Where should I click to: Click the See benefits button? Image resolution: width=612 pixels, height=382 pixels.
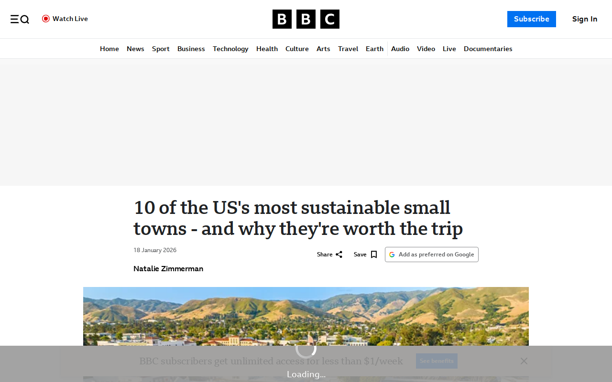pyautogui.click(x=437, y=361)
